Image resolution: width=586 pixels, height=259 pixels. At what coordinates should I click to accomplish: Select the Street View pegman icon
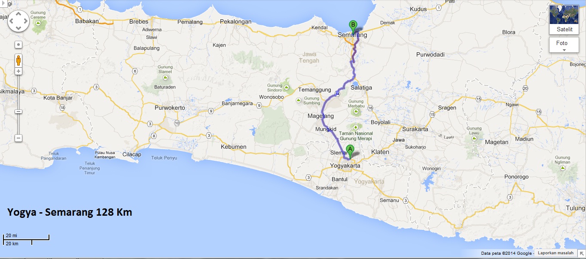point(18,60)
